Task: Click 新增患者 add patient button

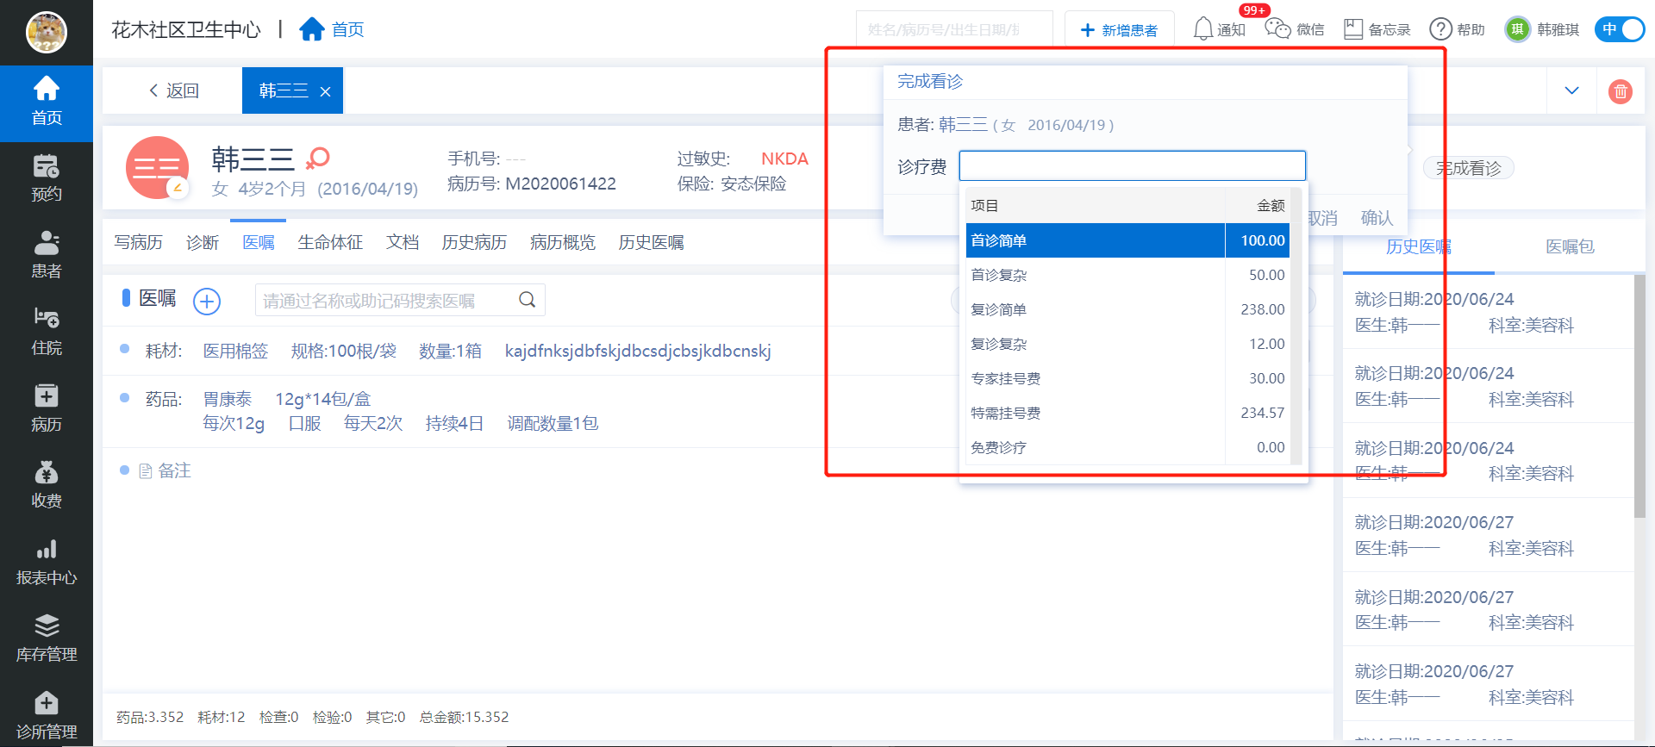Action: click(x=1119, y=30)
